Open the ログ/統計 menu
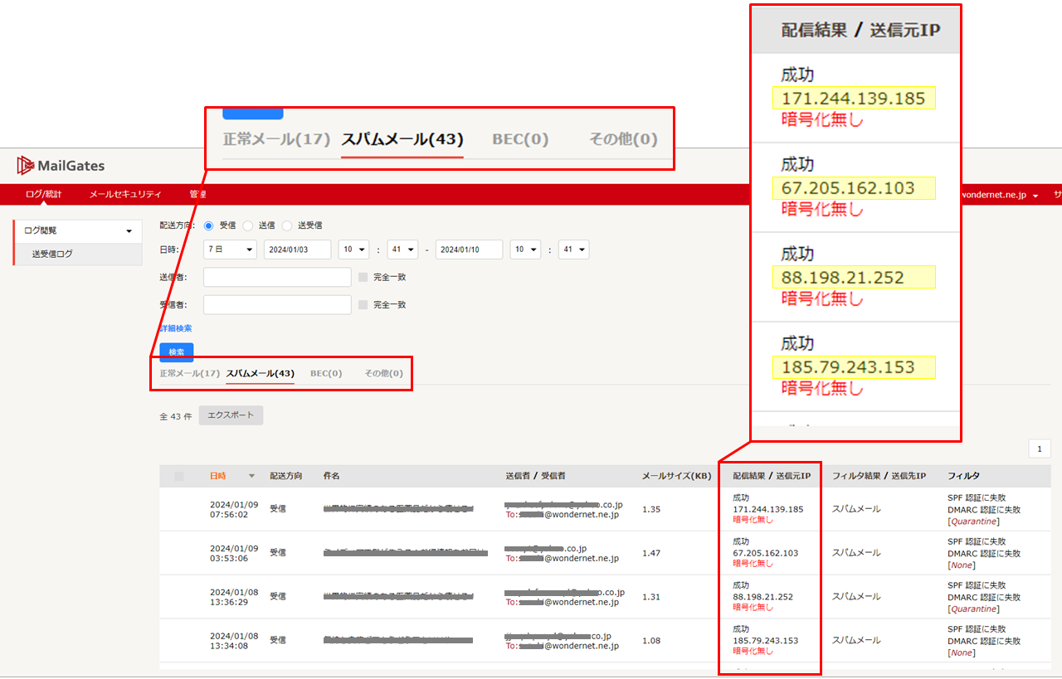The height and width of the screenshot is (679, 1062). pyautogui.click(x=43, y=194)
